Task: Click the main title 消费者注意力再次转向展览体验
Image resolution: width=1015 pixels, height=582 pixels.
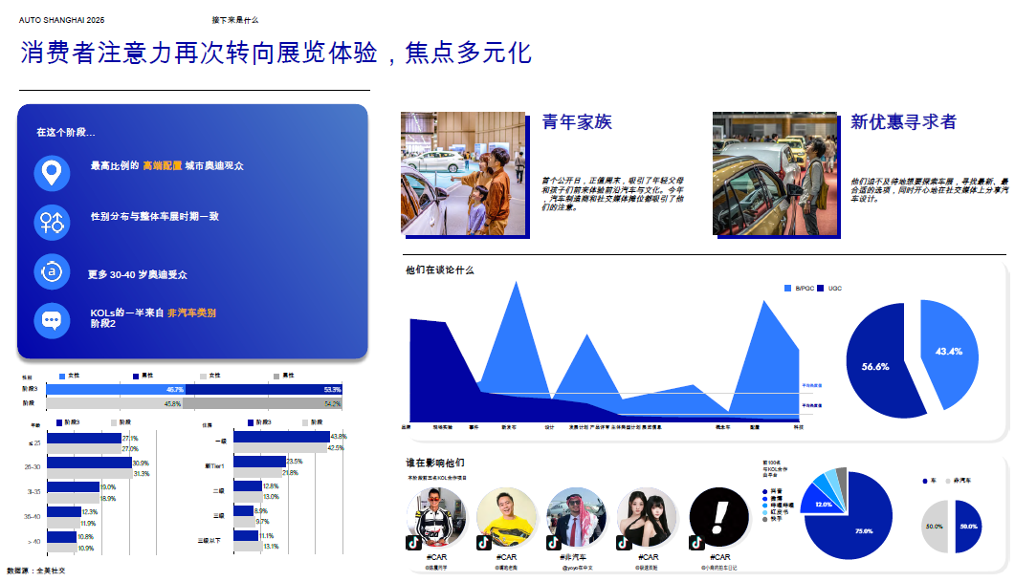Action: (199, 53)
